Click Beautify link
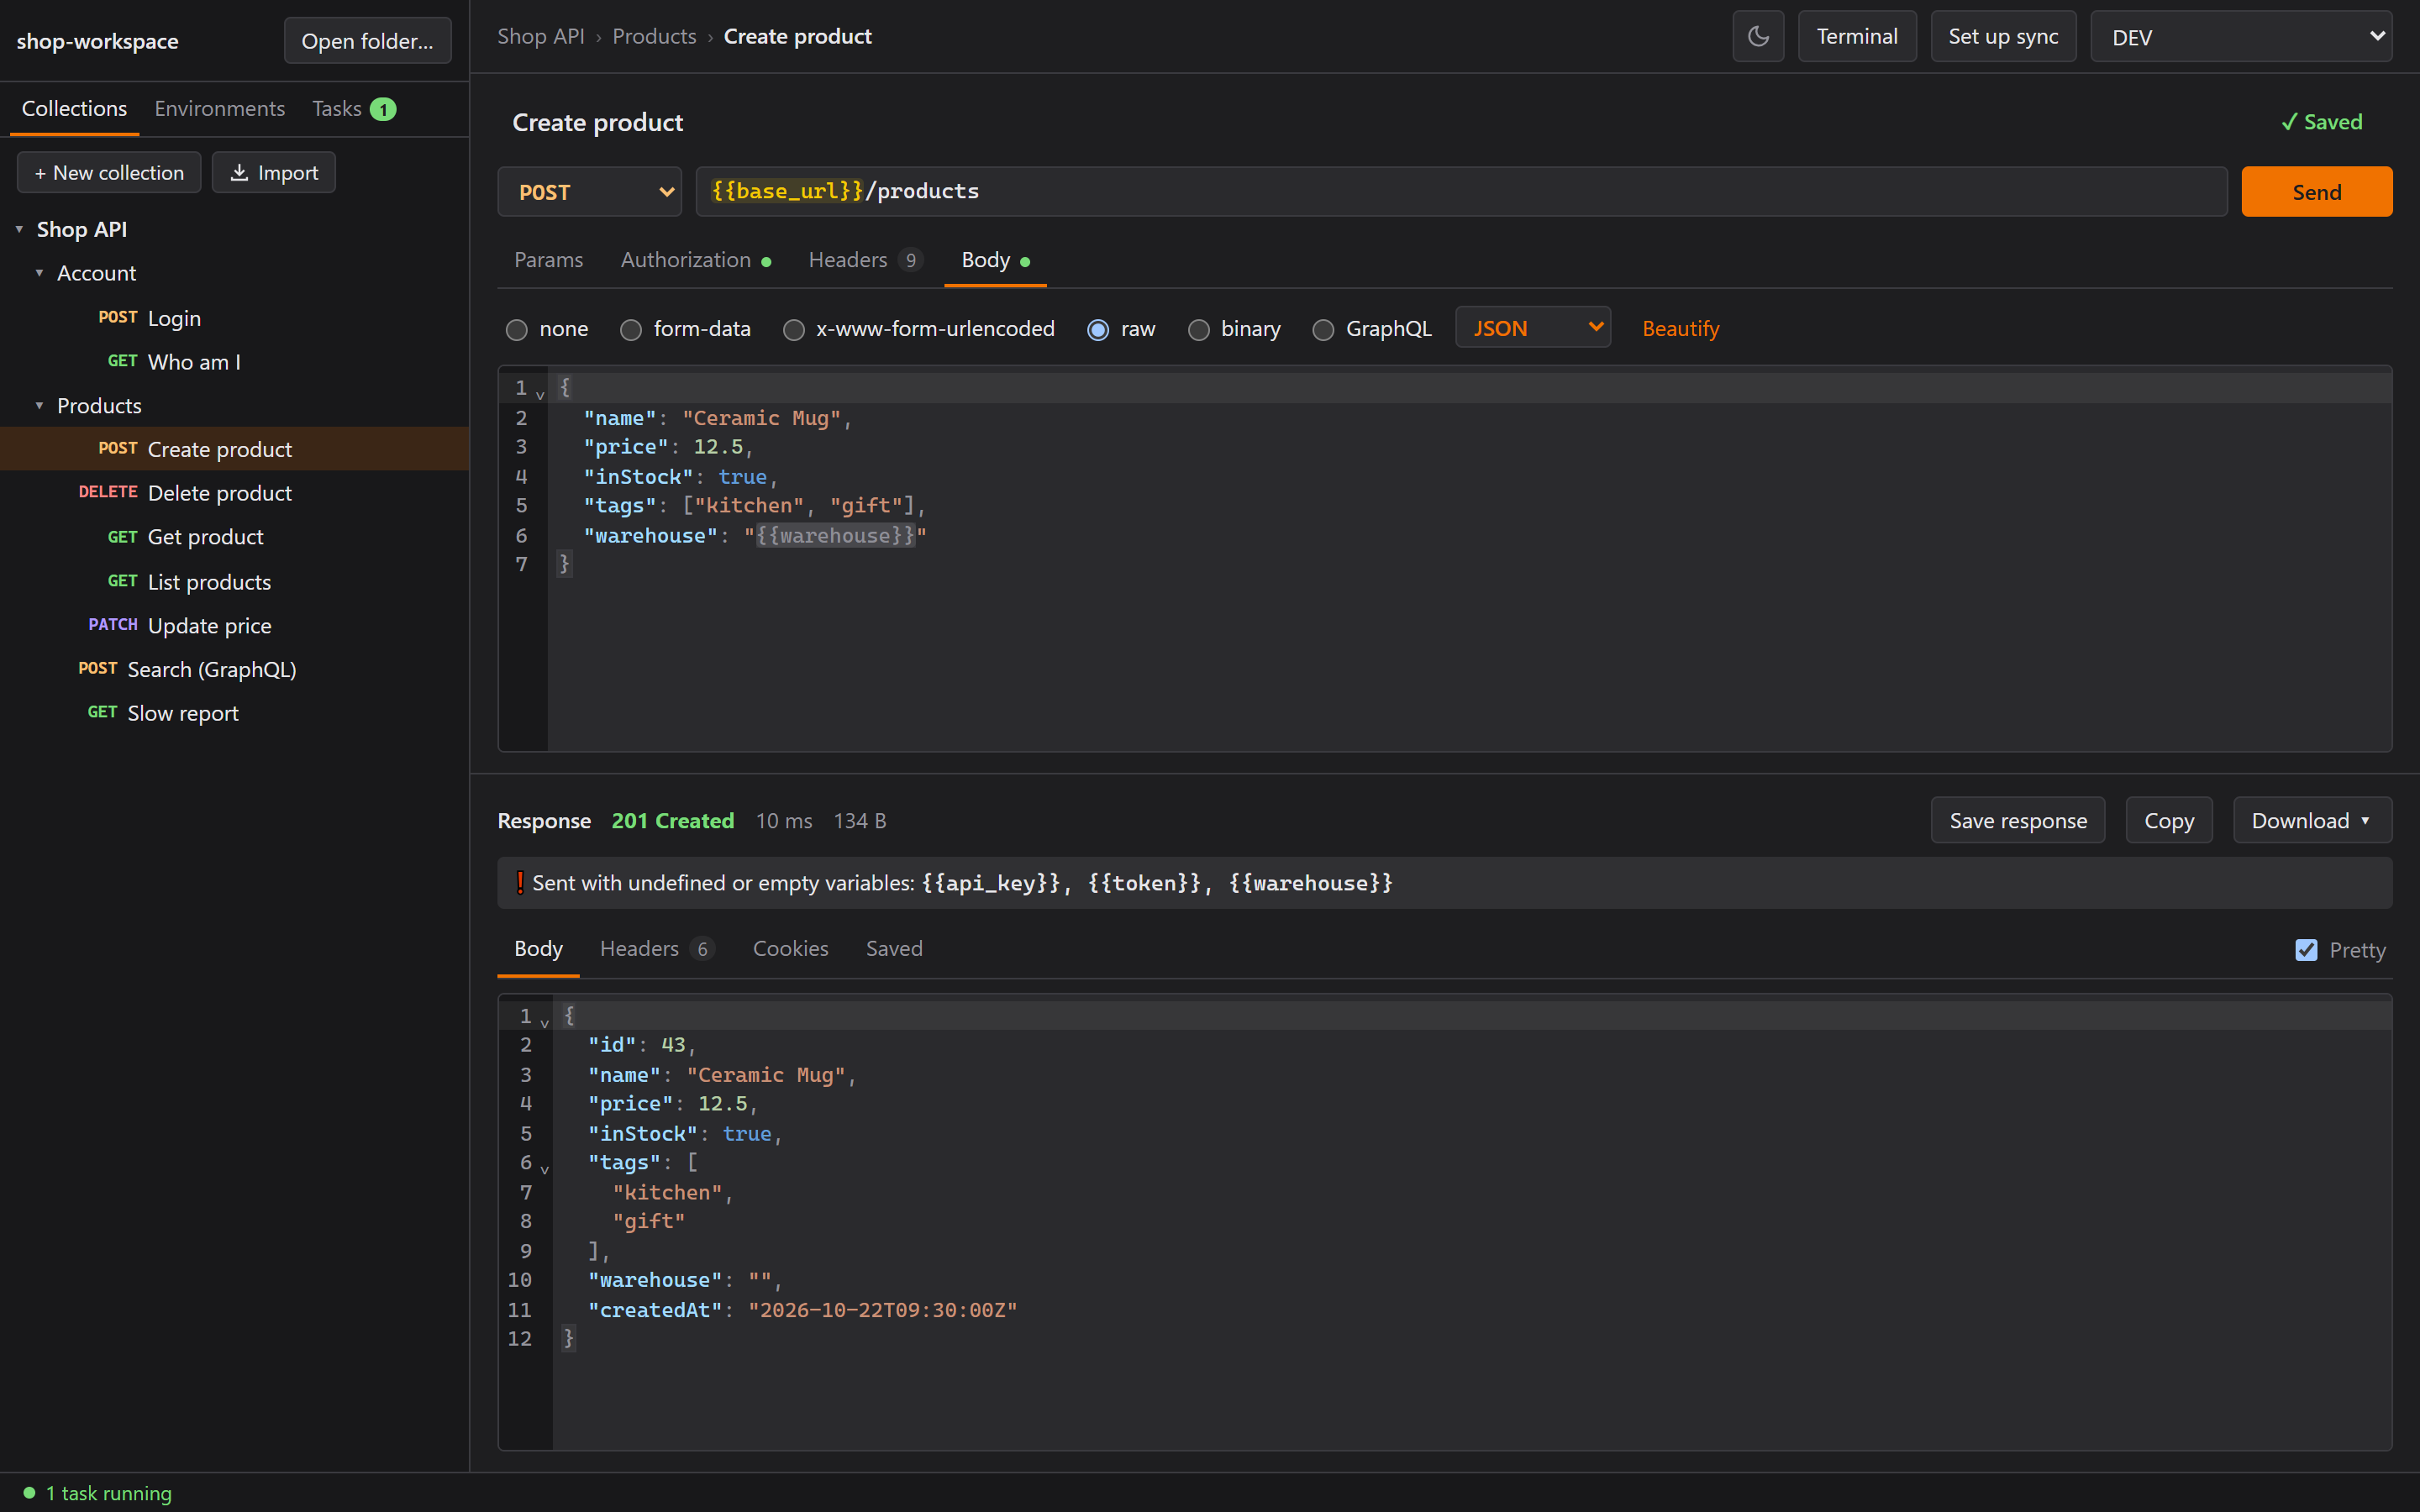 pos(1680,328)
